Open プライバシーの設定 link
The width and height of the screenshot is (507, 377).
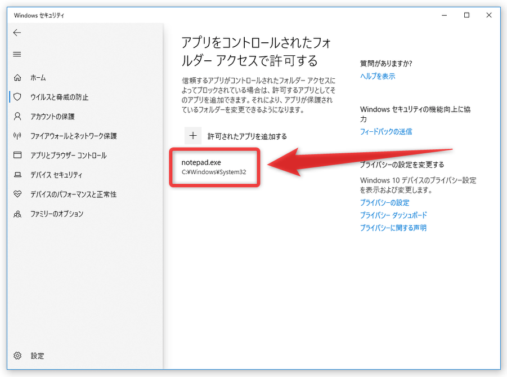385,203
